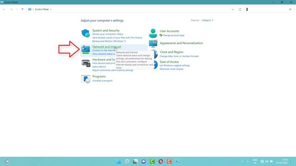
Task: Click the Control Panel breadcrumb text
Action: click(42, 9)
